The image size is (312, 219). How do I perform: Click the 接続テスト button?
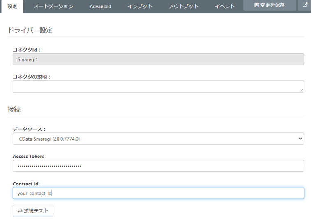coord(33,211)
